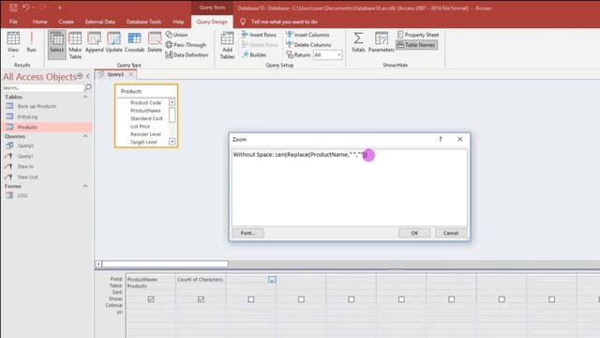Open Font settings in Zoom dialog
The image size is (600, 338).
[247, 233]
